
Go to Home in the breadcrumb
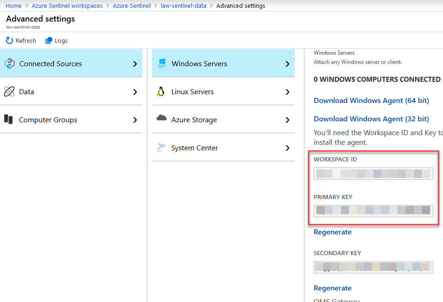[14, 6]
